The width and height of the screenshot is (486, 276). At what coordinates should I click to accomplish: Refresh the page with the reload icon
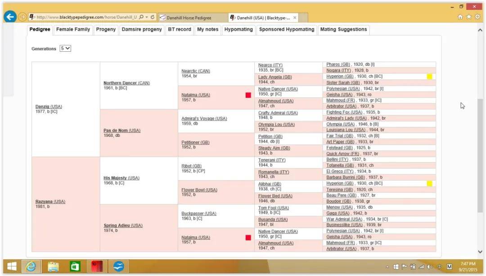coord(153,17)
